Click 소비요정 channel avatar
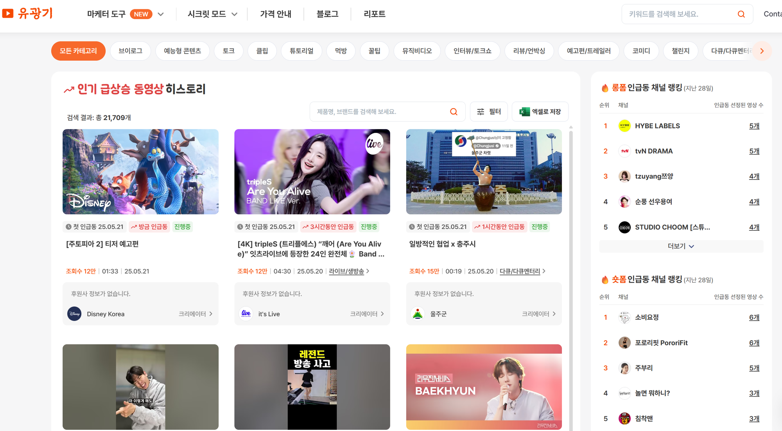Screen dimensions: 782x431 click(624, 317)
